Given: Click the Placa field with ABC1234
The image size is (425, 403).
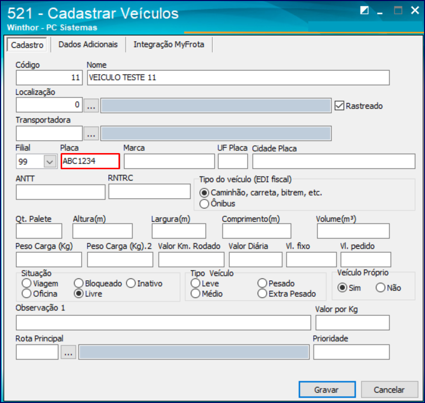Looking at the screenshot, I should coord(90,161).
